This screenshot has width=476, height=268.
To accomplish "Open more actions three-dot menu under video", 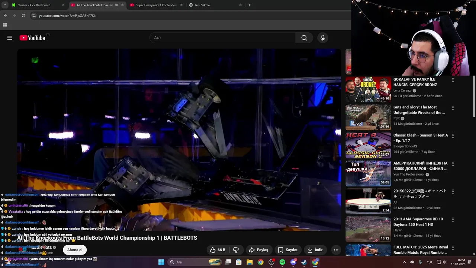I will 336,250.
